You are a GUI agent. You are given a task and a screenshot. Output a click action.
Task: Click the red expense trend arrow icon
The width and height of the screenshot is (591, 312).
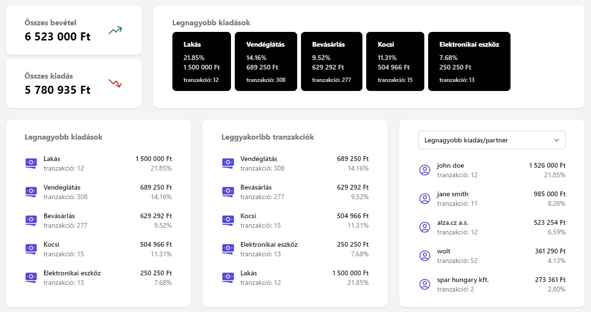[x=115, y=83]
